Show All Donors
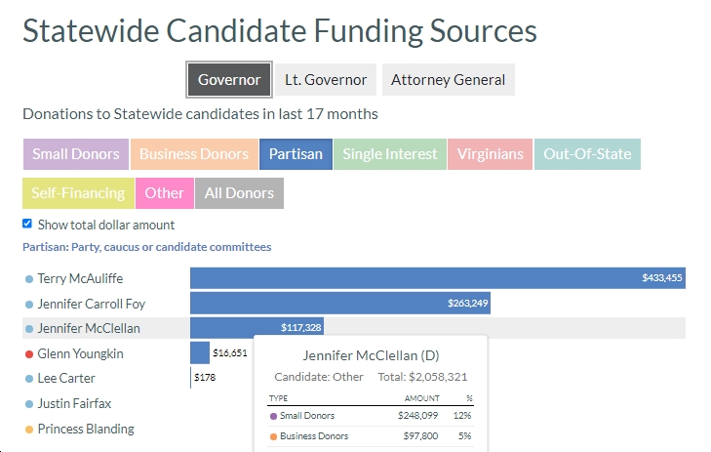This screenshot has width=711, height=452. tap(239, 193)
